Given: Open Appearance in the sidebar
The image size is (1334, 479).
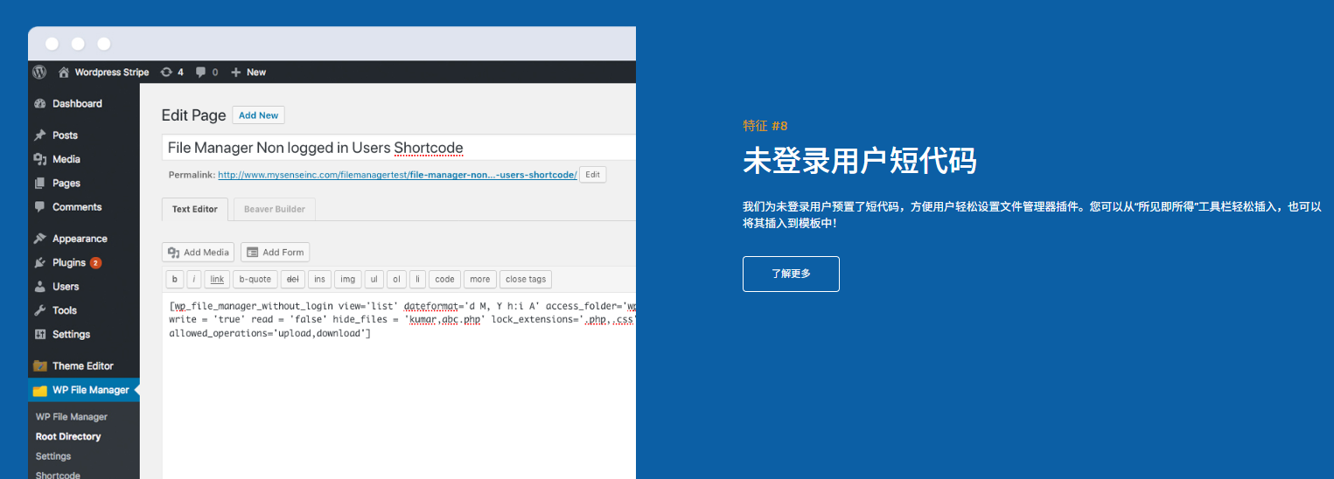Looking at the screenshot, I should [80, 239].
